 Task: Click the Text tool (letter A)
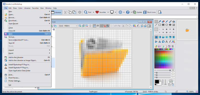[166, 42]
